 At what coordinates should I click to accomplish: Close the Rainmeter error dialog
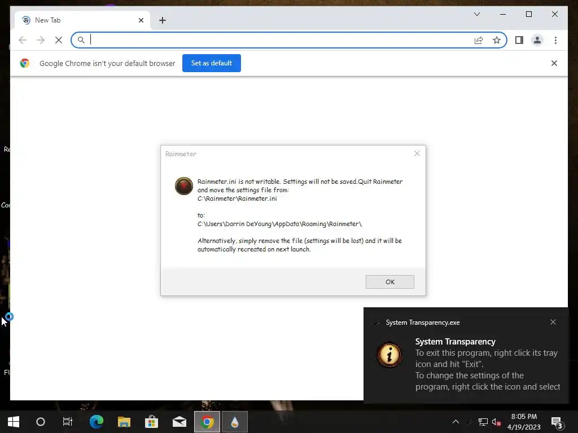tap(417, 153)
